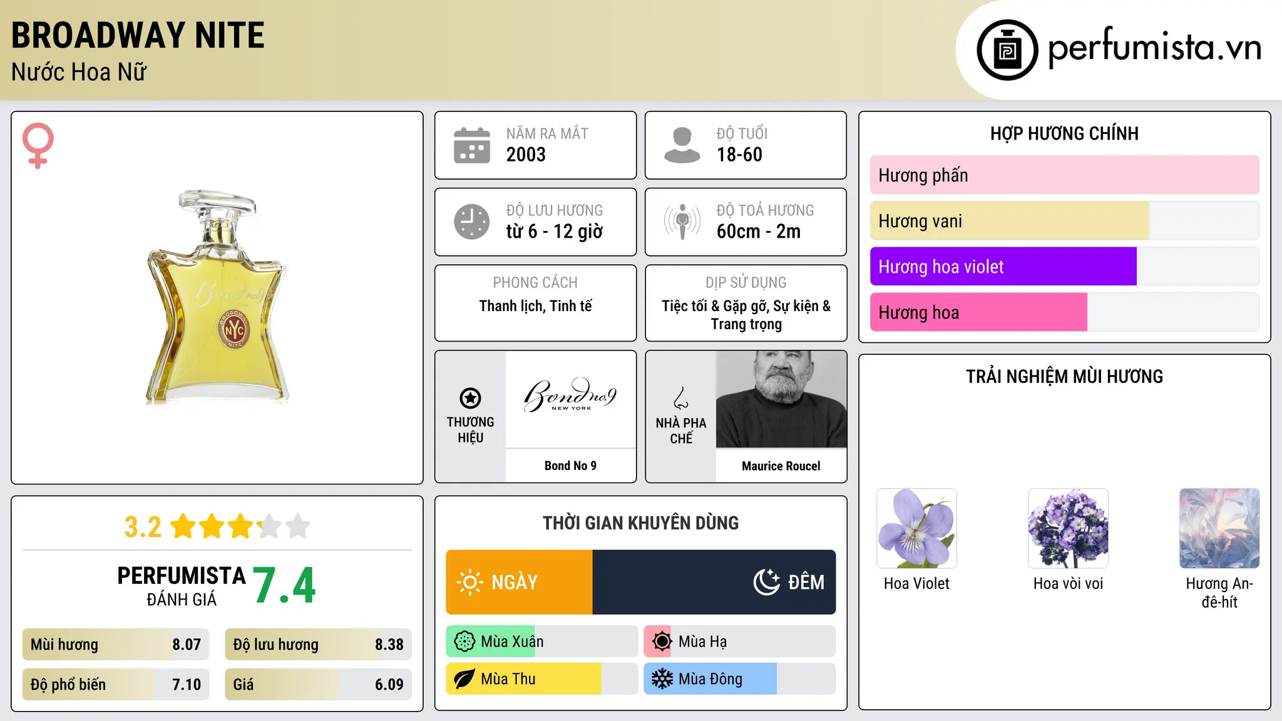The width and height of the screenshot is (1282, 721).
Task: Click the Mùa Xuân season bar
Action: click(x=541, y=642)
